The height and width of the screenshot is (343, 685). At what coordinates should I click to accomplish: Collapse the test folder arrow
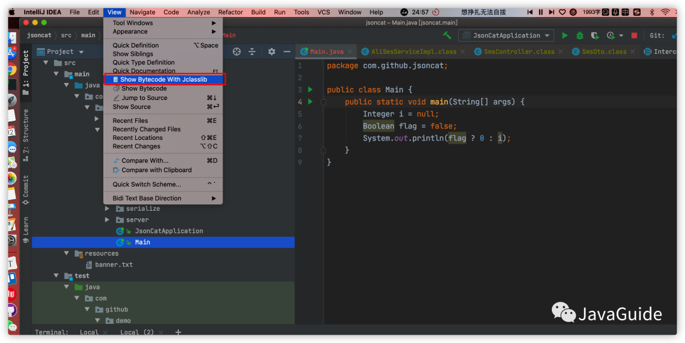coord(56,276)
